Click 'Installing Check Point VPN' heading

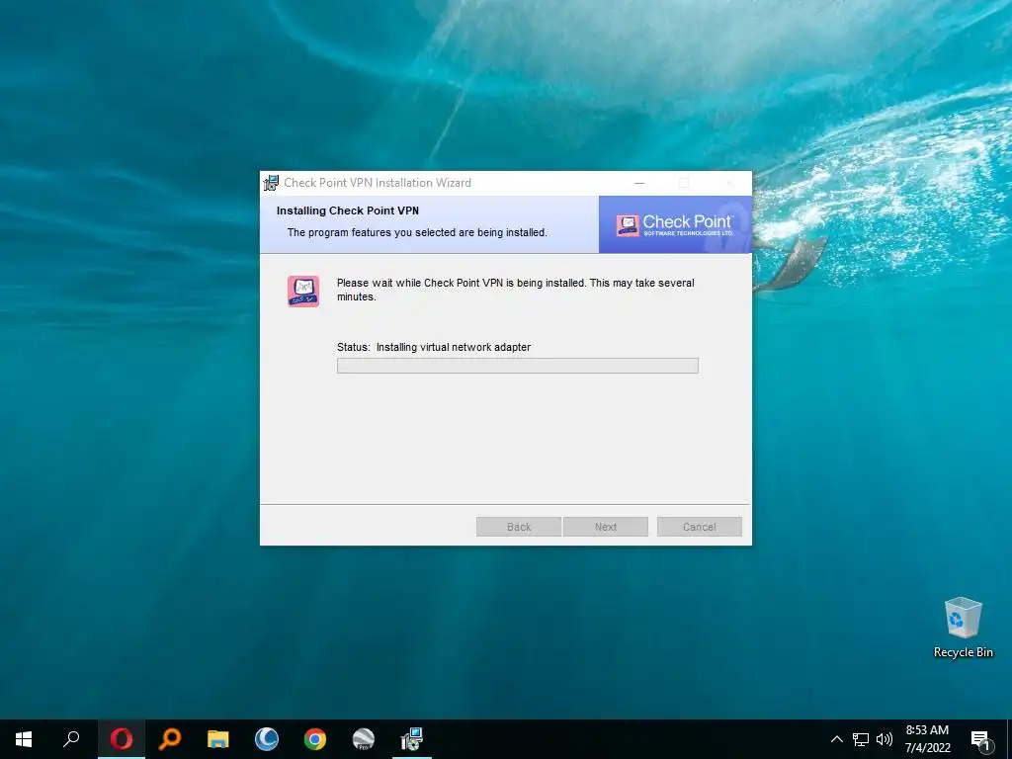(x=347, y=211)
